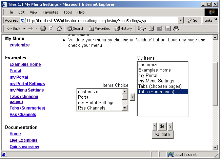The height and width of the screenshot is (159, 220).
Task: Select my Portal Settings in Items Choice
Action: [100, 103]
